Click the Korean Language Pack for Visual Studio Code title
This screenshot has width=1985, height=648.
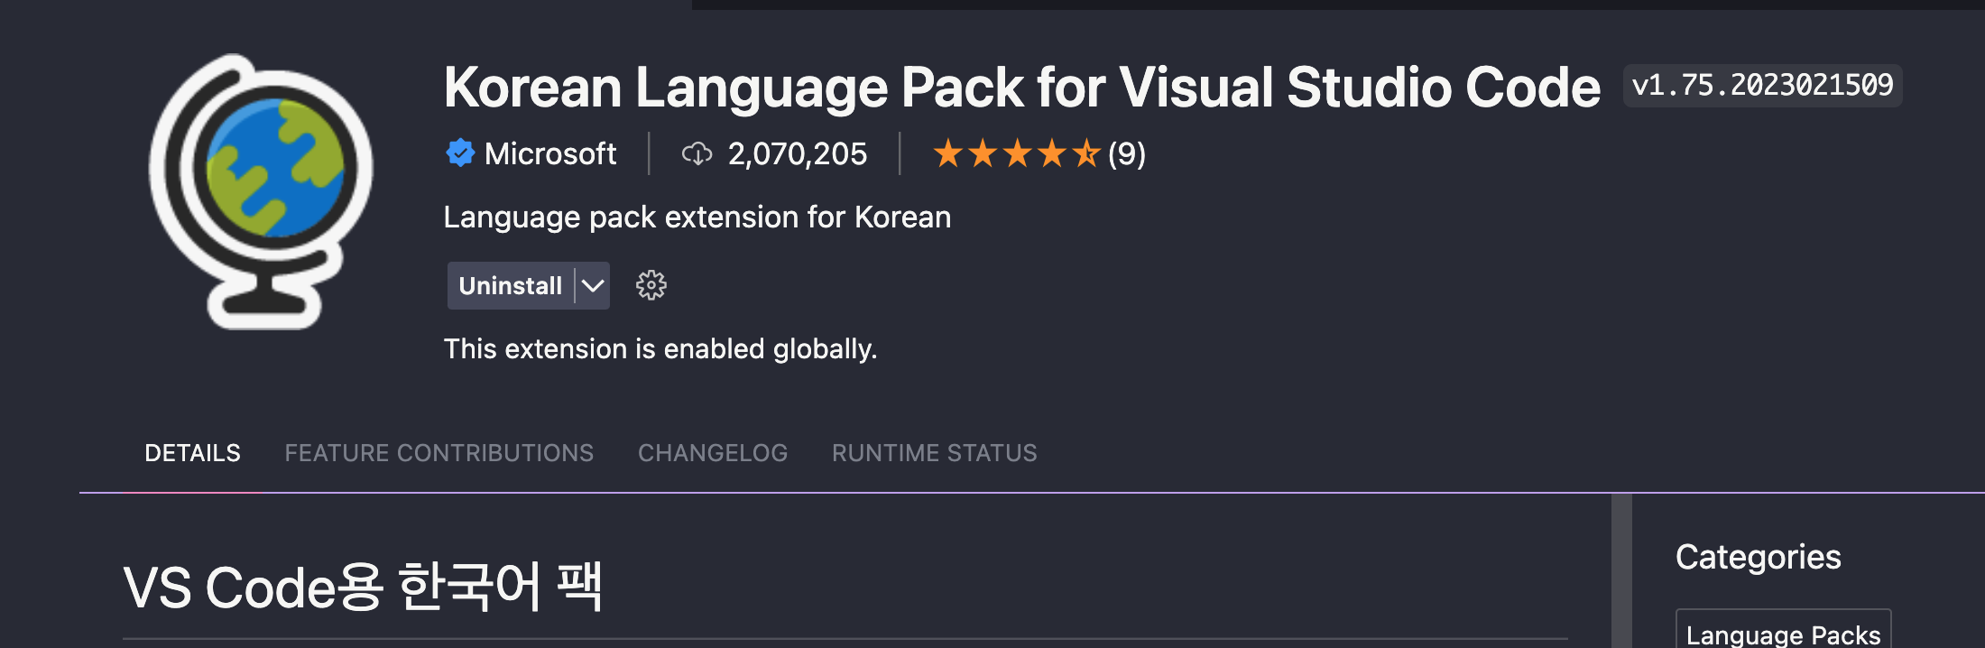[x=1022, y=88]
